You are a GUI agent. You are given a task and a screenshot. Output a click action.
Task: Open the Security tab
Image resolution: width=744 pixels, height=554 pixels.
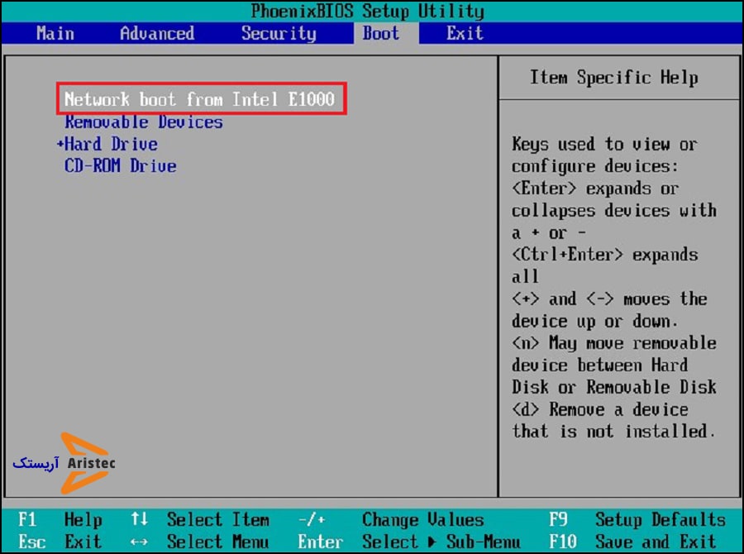[x=279, y=34]
